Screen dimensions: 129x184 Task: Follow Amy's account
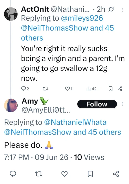click(x=97, y=104)
